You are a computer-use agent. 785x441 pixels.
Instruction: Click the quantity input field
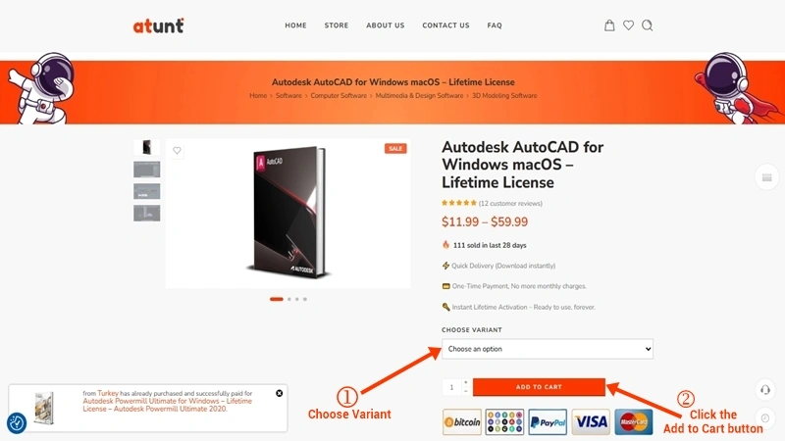point(452,387)
